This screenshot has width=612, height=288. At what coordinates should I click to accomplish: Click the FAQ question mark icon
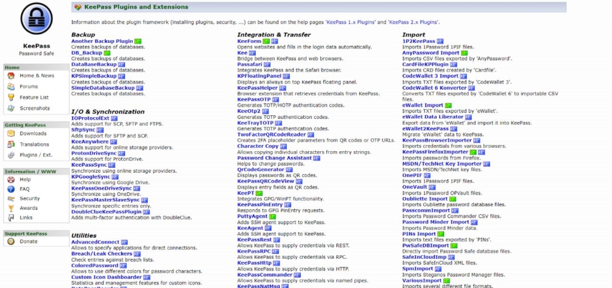coord(11,189)
